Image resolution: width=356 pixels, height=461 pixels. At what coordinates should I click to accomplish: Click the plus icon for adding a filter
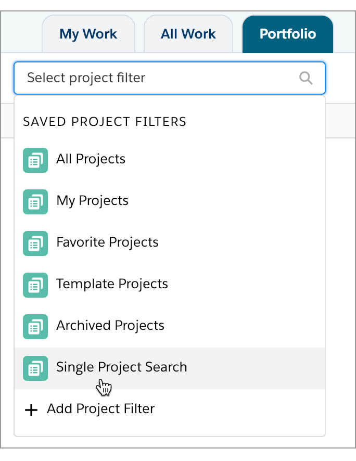tap(31, 410)
